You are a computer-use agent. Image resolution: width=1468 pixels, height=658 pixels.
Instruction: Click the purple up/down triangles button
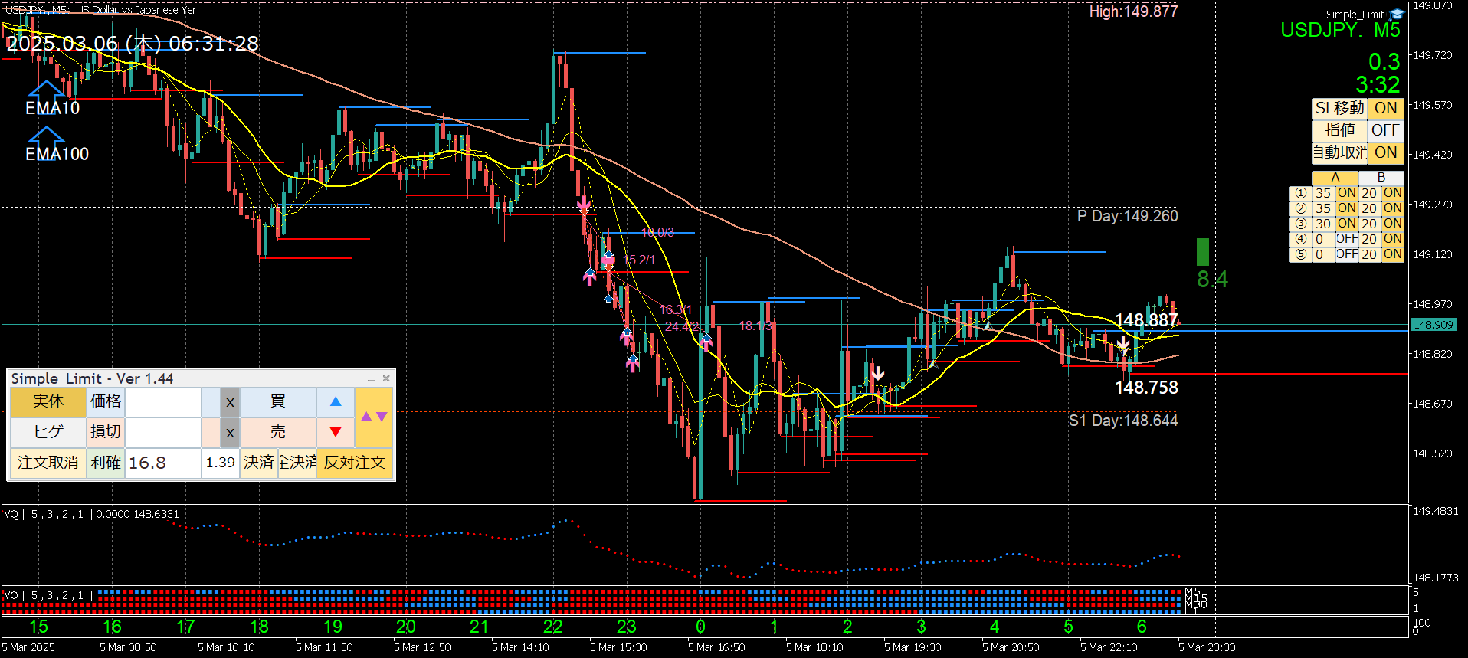click(374, 417)
